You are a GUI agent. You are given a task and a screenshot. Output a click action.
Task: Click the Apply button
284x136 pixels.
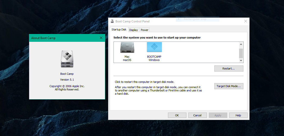pos(218,115)
